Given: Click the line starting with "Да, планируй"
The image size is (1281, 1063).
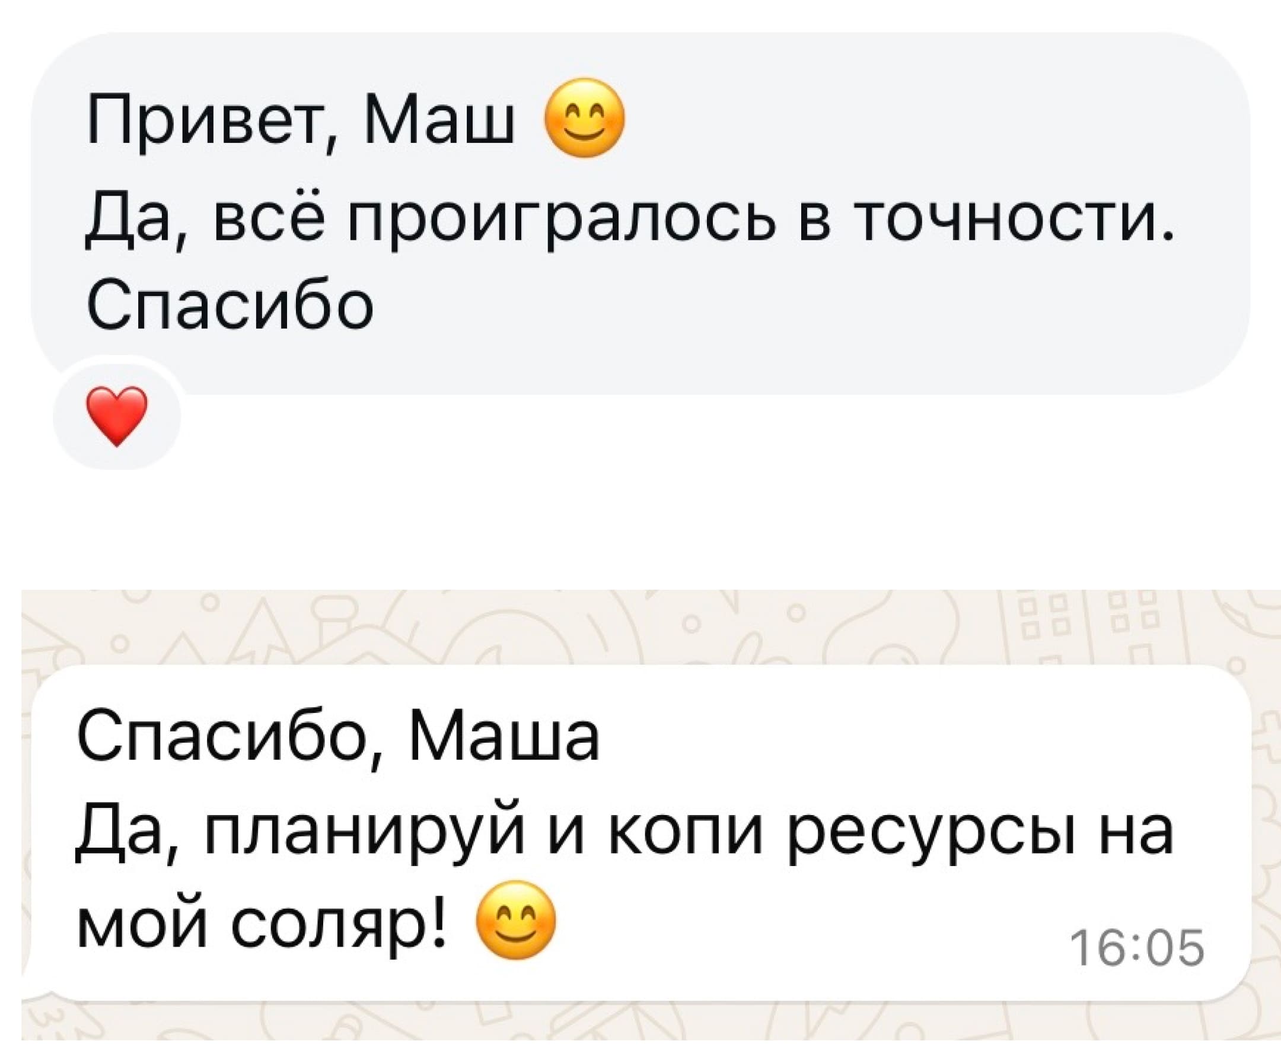Looking at the screenshot, I should pyautogui.click(x=624, y=832).
